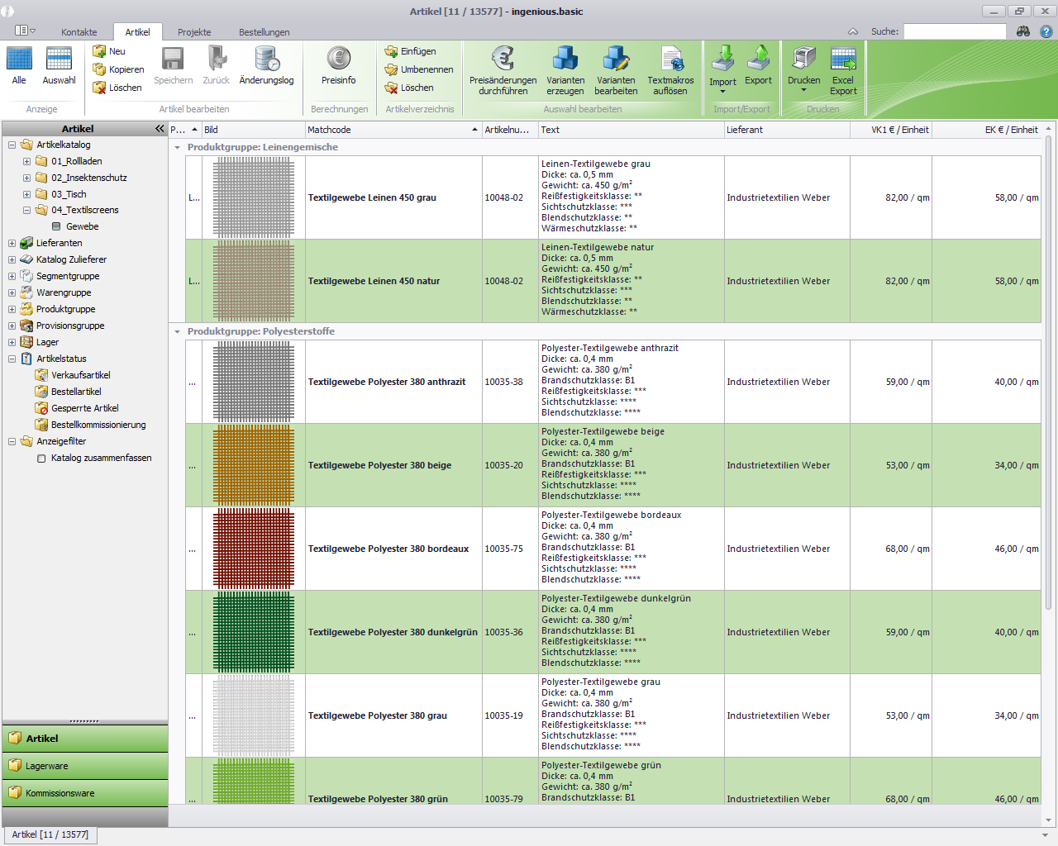The width and height of the screenshot is (1058, 846).
Task: Expand the Lieferanten tree node
Action: tap(12, 243)
